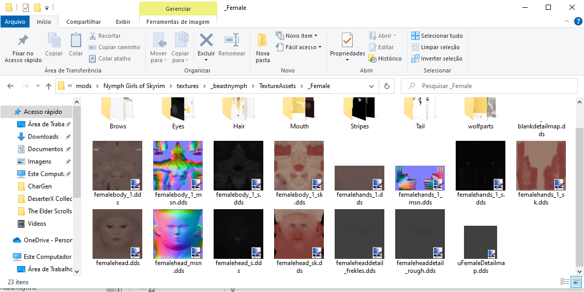
Task: Select the Eyes folder
Action: click(x=178, y=114)
